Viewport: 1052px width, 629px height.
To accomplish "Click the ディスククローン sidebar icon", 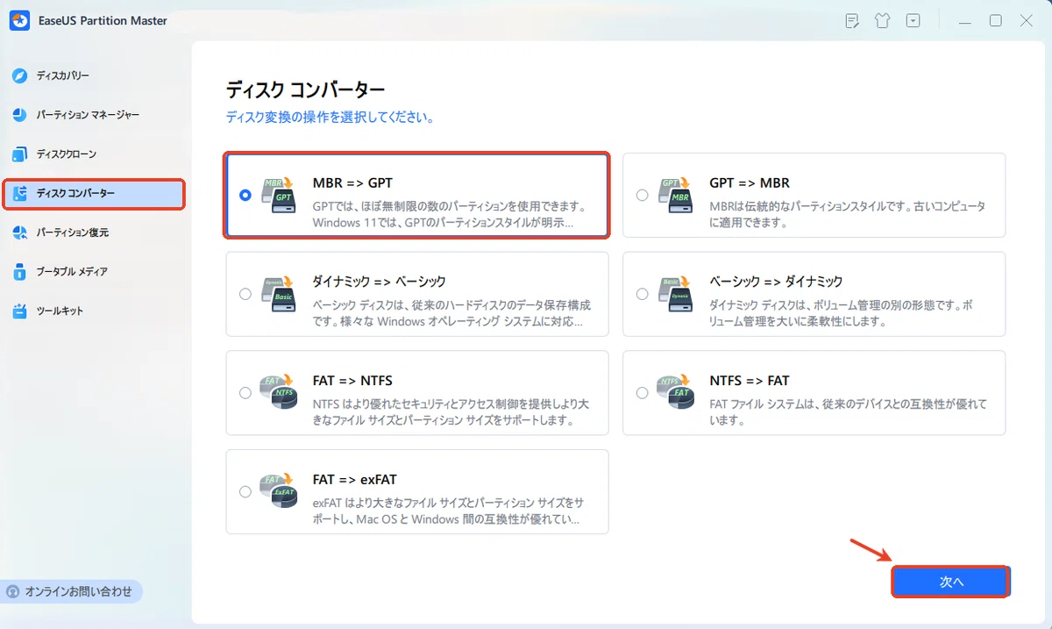I will point(20,154).
